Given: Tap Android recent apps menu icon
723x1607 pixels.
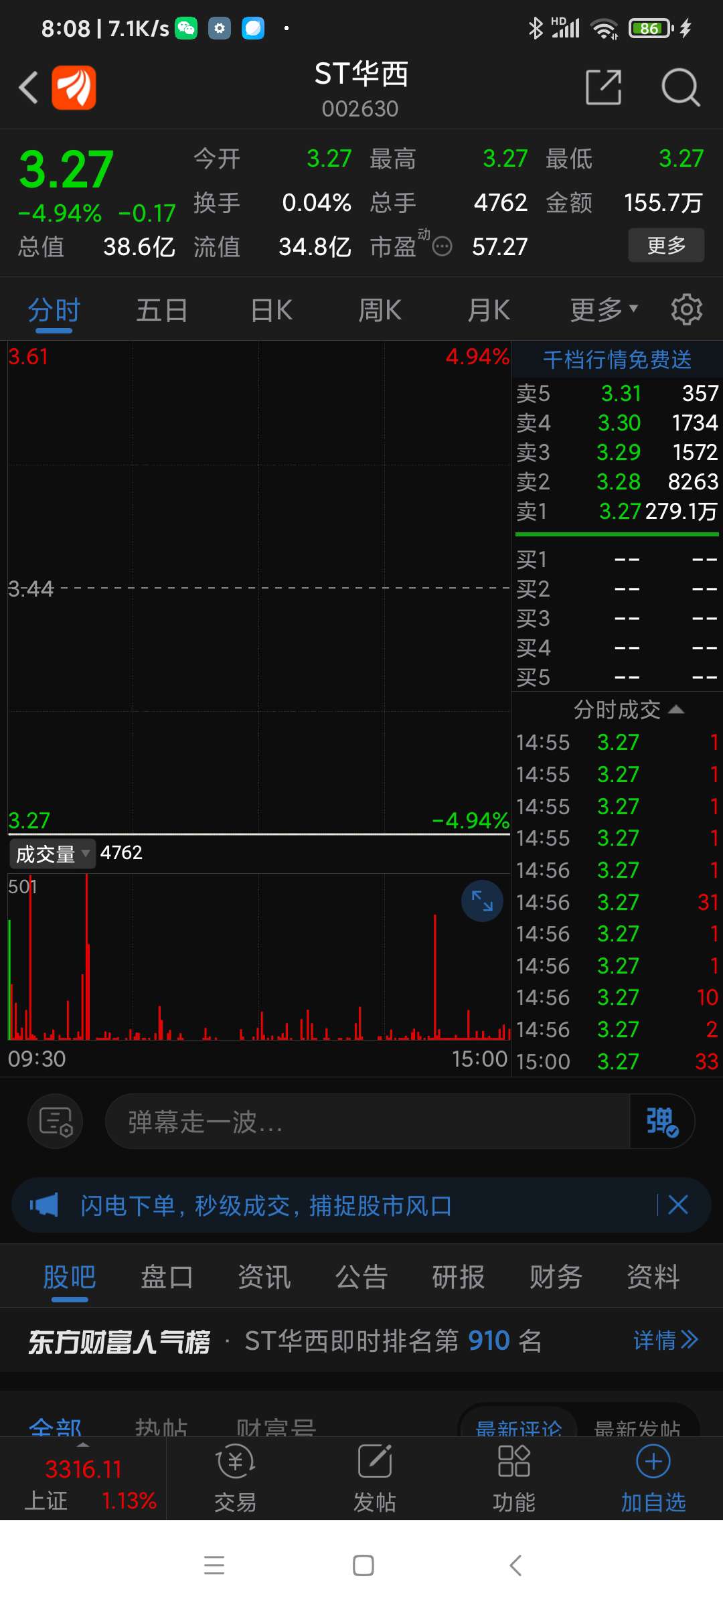Looking at the screenshot, I should (214, 1565).
